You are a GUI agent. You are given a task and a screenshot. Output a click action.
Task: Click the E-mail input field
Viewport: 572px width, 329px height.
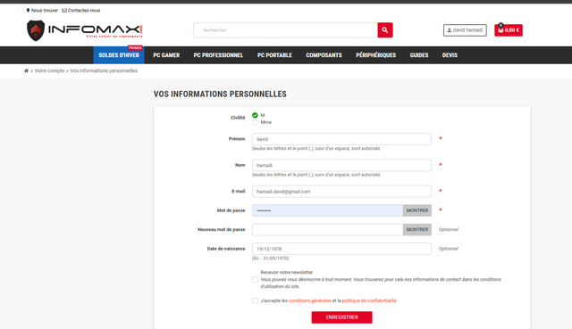[341, 192]
